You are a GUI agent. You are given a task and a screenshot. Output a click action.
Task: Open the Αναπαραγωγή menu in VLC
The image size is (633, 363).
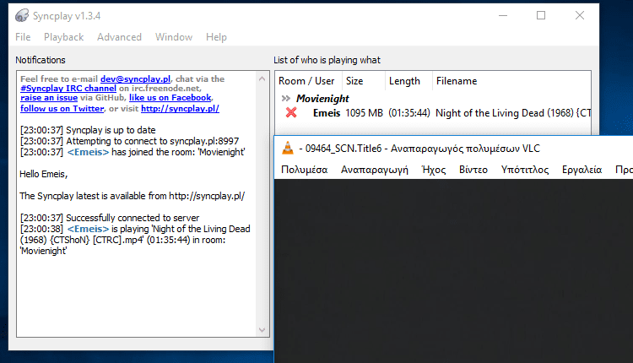coord(375,170)
